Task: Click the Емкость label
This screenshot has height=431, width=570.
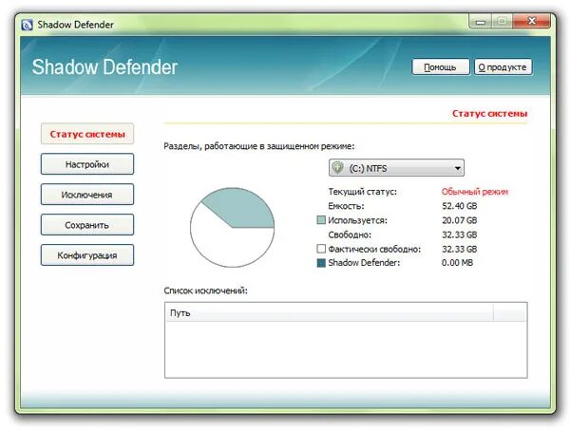Action: [346, 206]
